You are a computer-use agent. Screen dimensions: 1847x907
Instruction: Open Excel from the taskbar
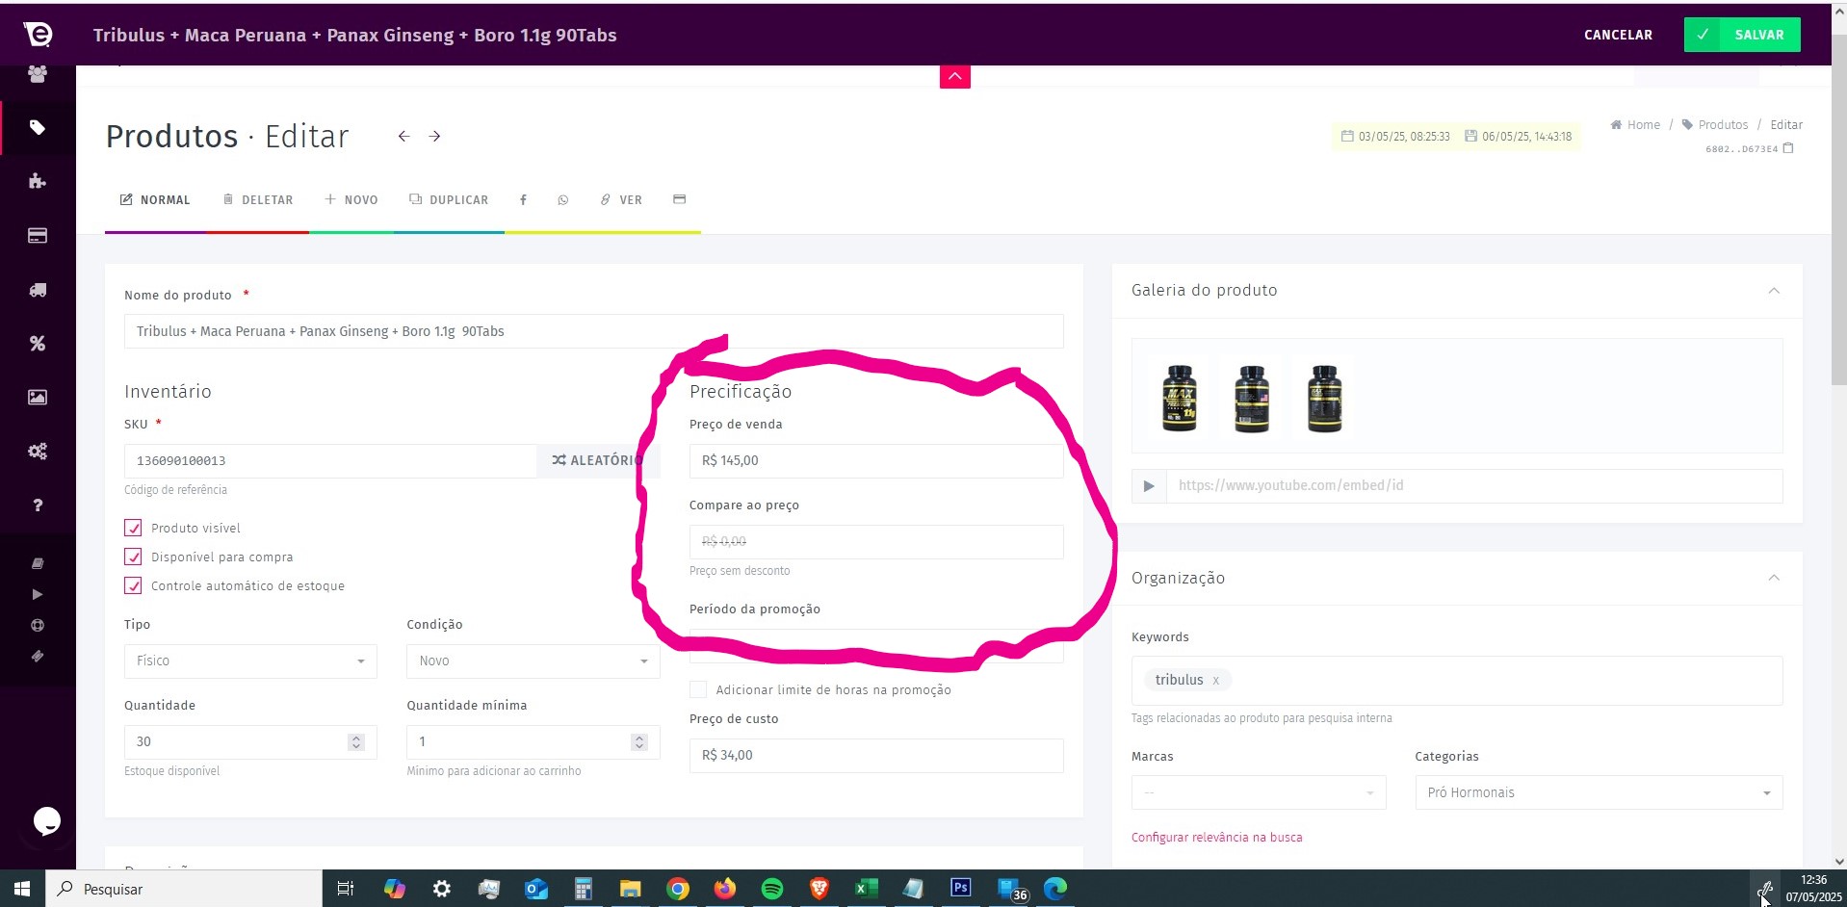867,889
